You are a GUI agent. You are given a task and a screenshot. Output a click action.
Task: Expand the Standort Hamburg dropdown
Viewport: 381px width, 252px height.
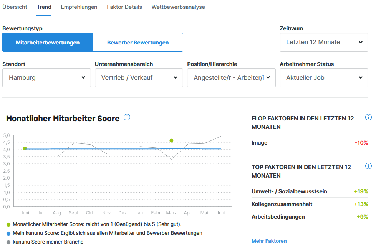pos(46,78)
